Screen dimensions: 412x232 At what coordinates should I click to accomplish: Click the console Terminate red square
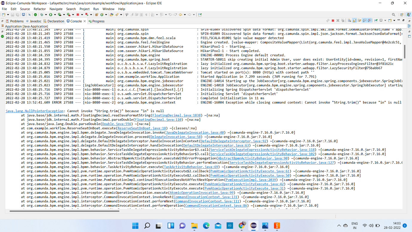pos(333,21)
